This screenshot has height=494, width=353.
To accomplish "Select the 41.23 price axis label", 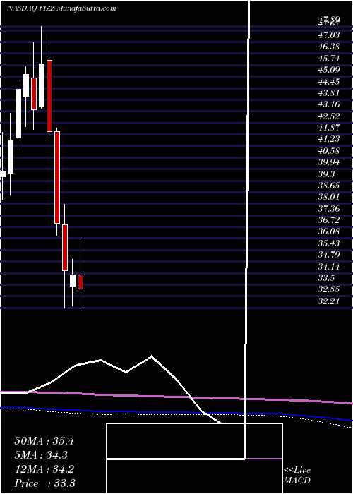I will coord(328,139).
